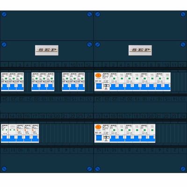Click the screw left of the left SEP logo row
Screen dimensions: 187x187
pyautogui.click(x=4, y=45)
